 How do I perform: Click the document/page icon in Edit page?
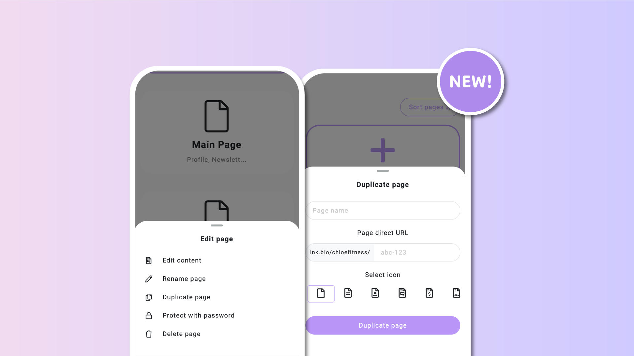pyautogui.click(x=149, y=260)
